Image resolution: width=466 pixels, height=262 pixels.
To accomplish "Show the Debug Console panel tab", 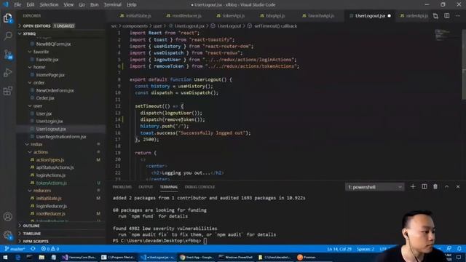I will click(200, 187).
